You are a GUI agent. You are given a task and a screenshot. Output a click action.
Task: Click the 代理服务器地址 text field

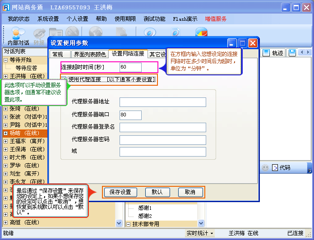[x=162, y=102]
